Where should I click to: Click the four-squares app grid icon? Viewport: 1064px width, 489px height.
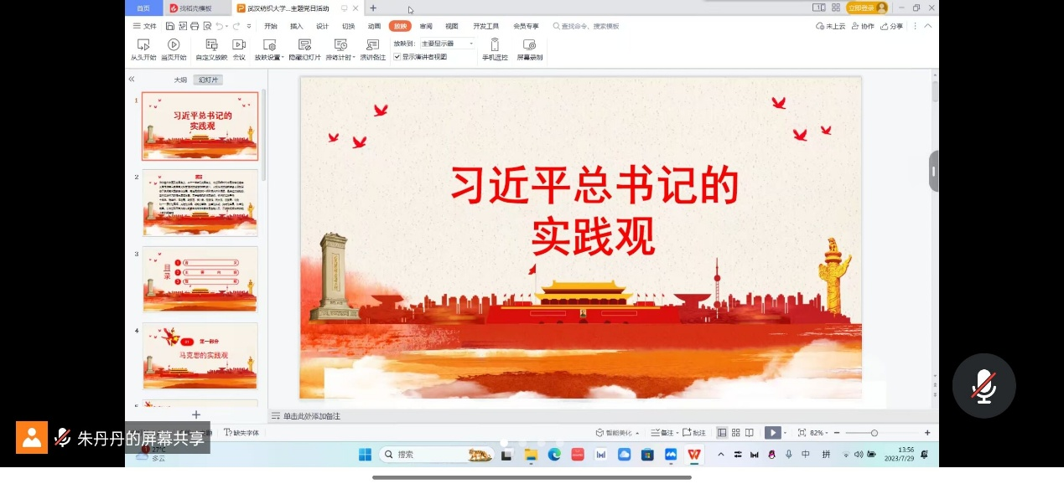836,8
